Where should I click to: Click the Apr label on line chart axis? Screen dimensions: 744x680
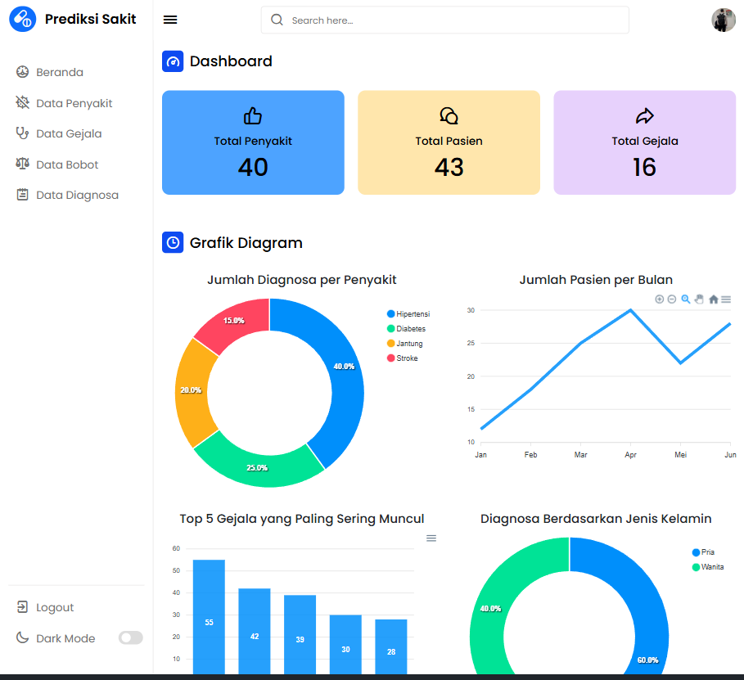(x=630, y=455)
